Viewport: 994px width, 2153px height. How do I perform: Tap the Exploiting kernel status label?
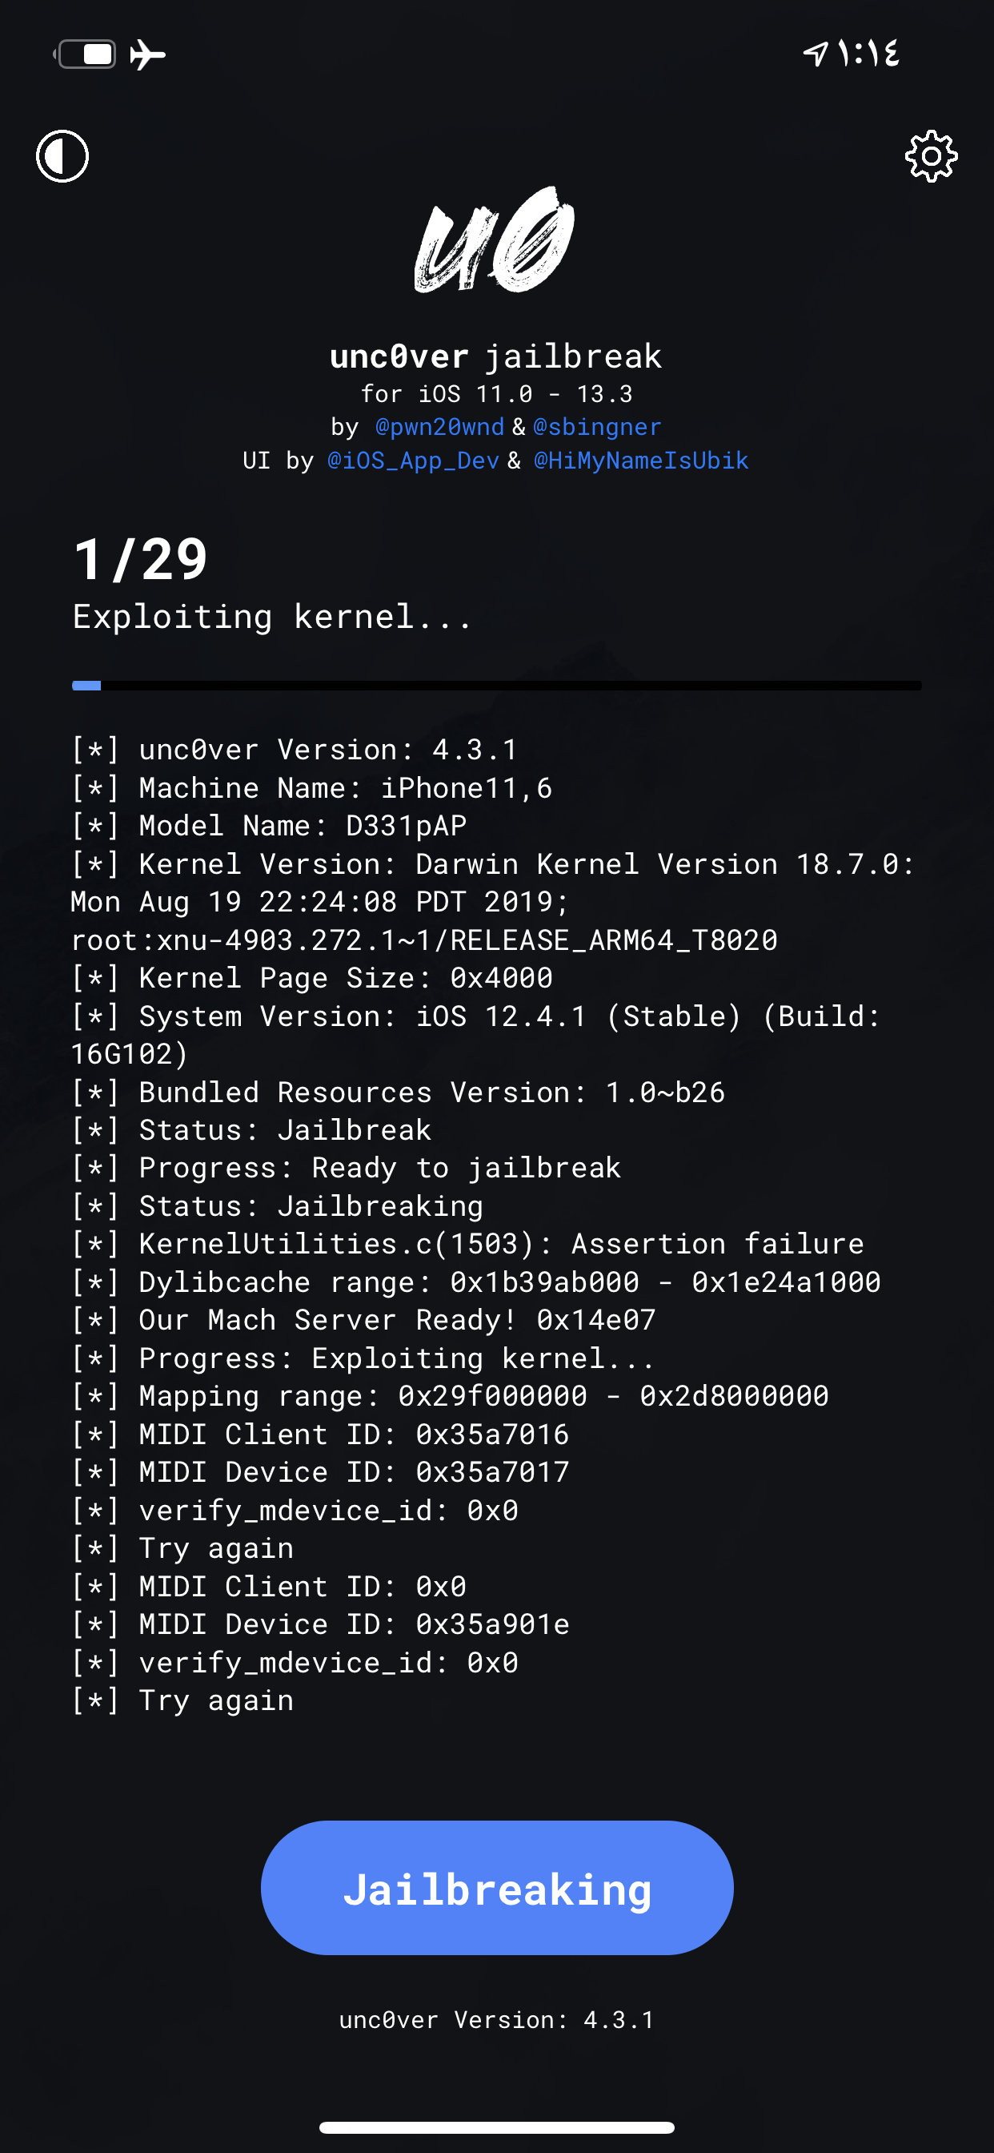272,617
